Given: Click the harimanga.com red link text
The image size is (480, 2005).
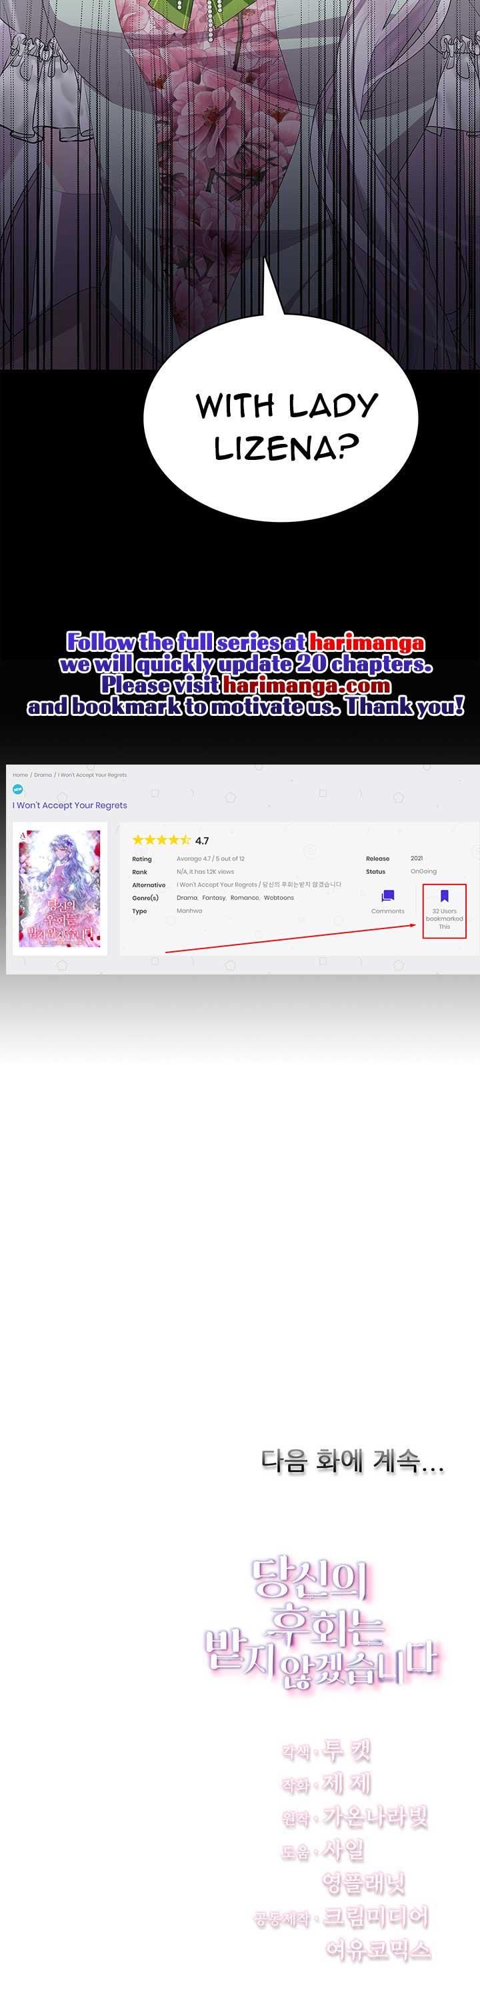Looking at the screenshot, I should point(307,685).
